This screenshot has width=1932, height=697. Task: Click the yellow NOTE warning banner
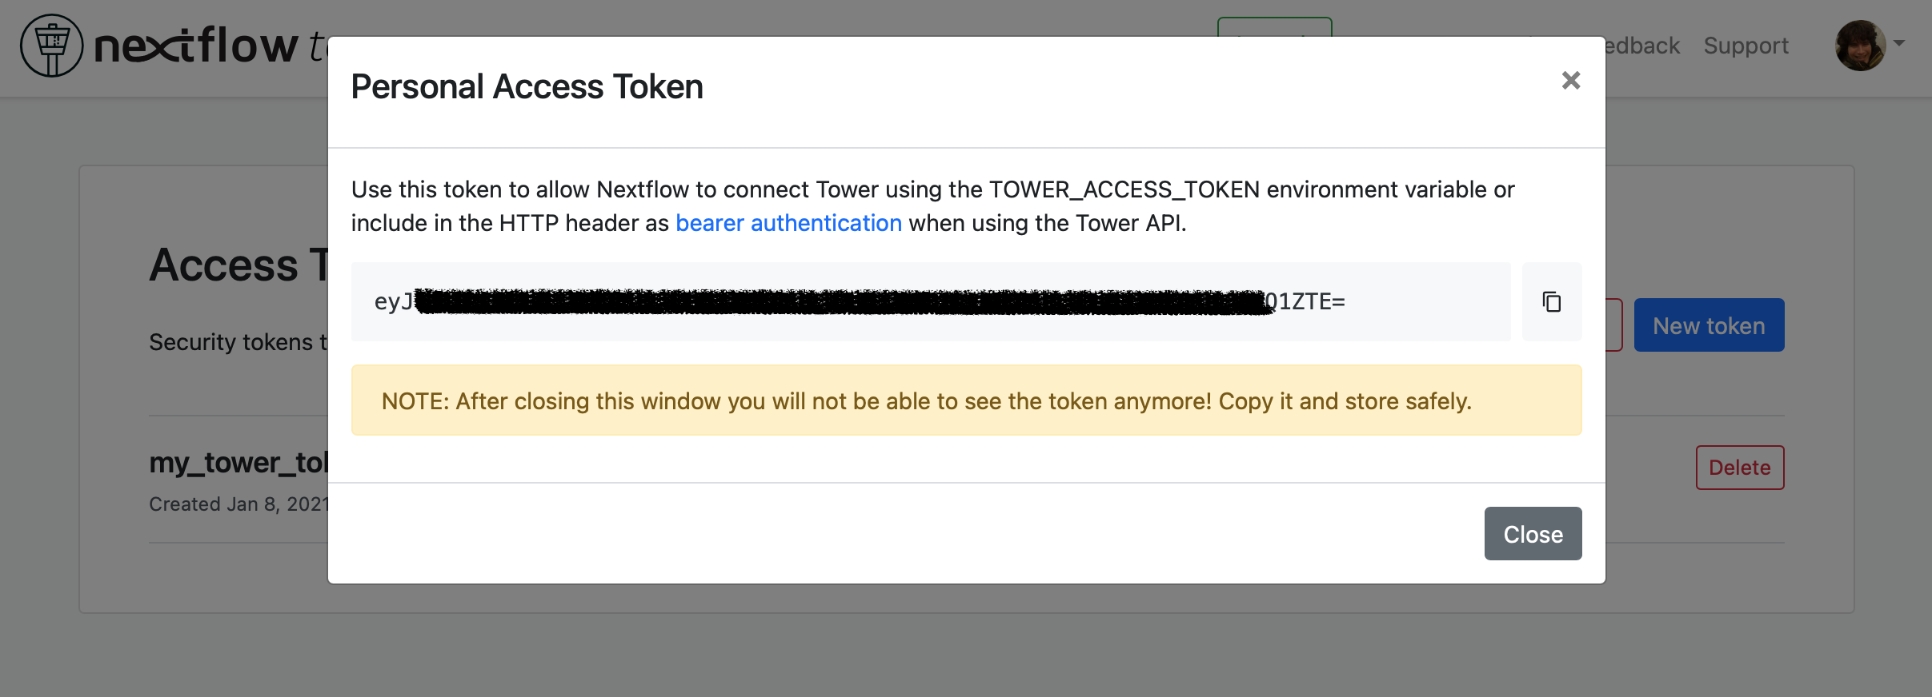point(966,400)
